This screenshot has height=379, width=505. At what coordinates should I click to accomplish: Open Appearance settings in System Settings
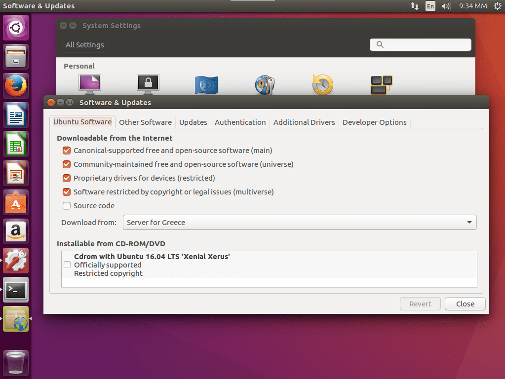pyautogui.click(x=89, y=84)
